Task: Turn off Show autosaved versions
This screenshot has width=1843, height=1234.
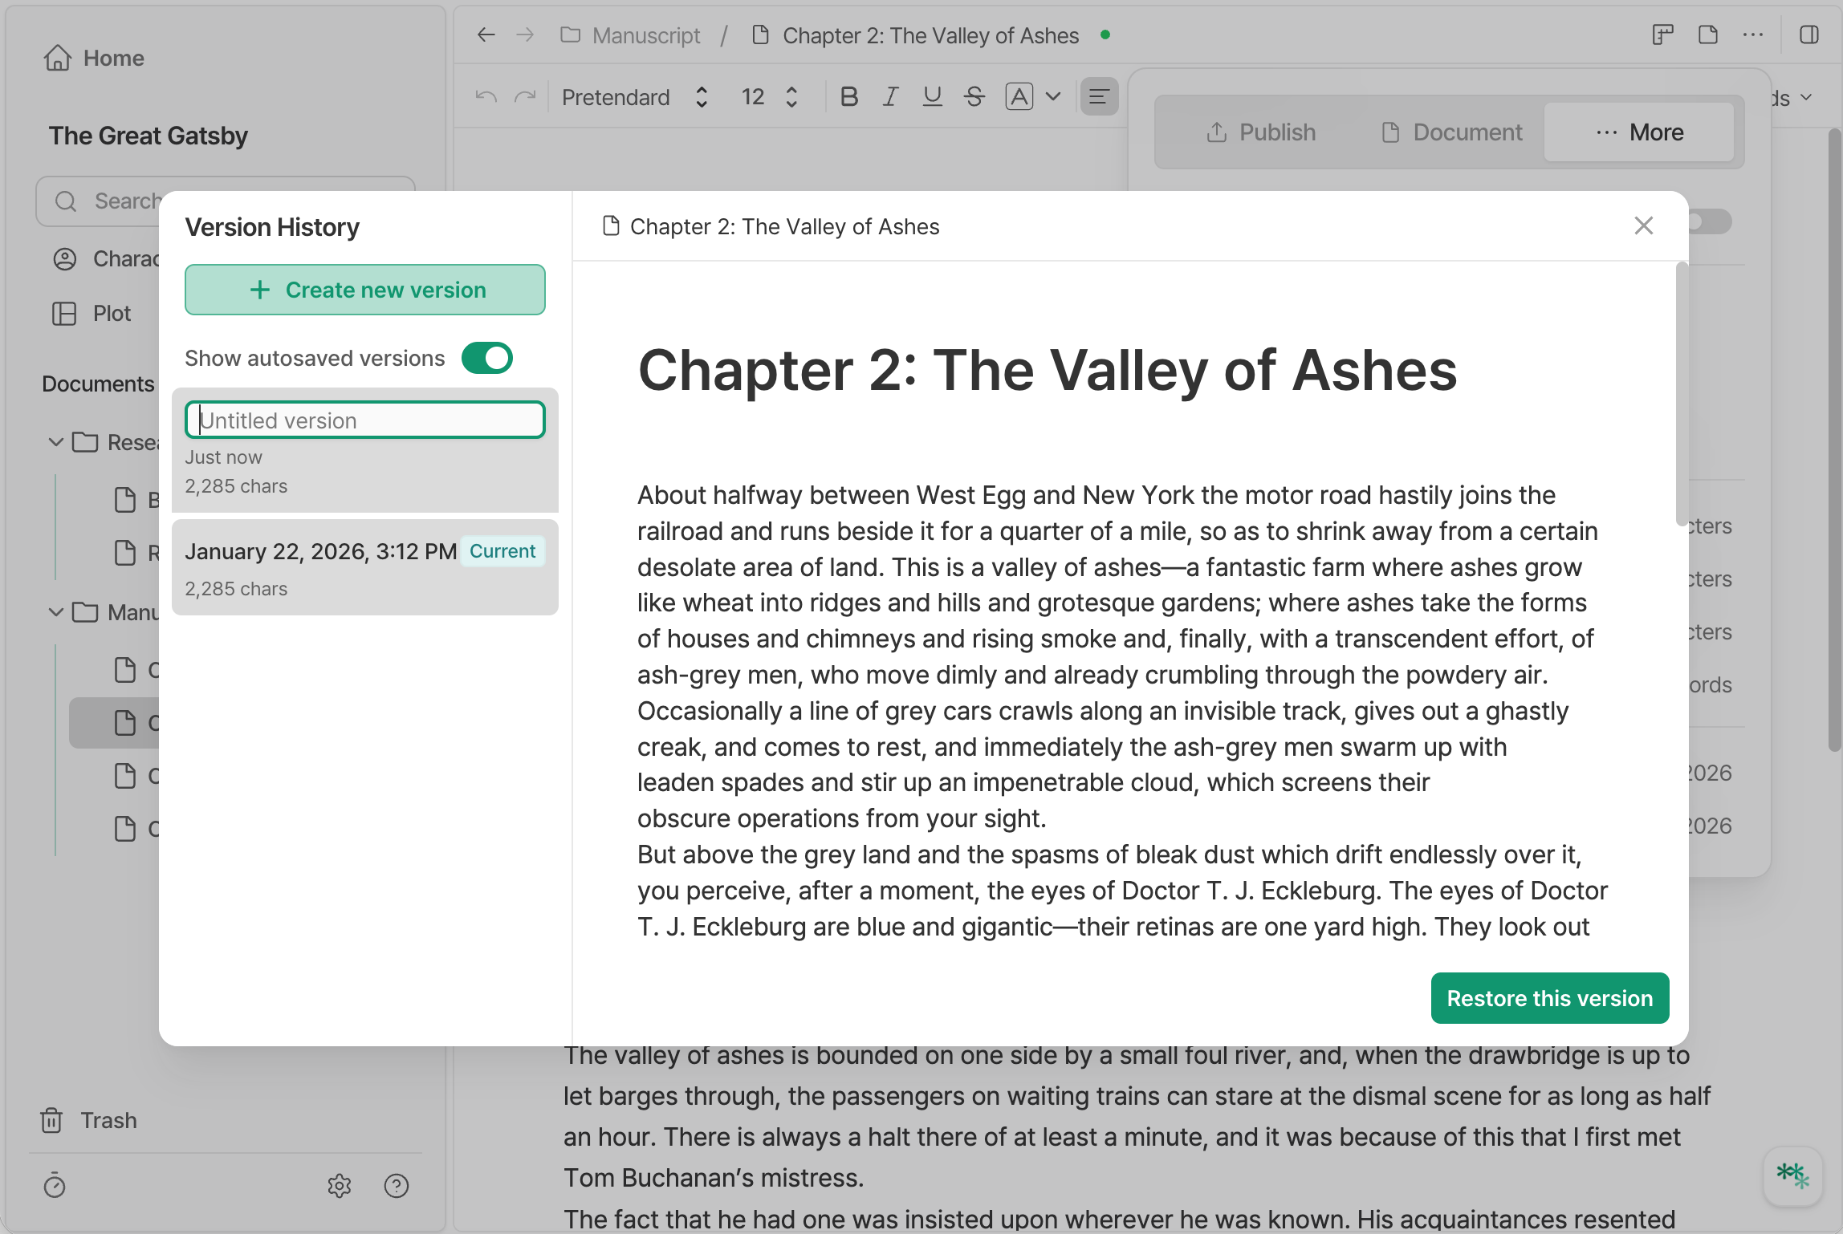Action: [x=487, y=358]
